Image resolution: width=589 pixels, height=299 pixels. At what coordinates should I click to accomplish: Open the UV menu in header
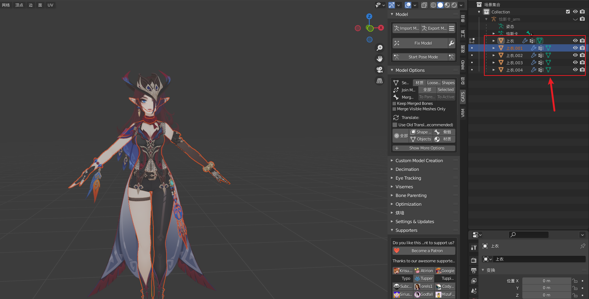[x=50, y=5]
